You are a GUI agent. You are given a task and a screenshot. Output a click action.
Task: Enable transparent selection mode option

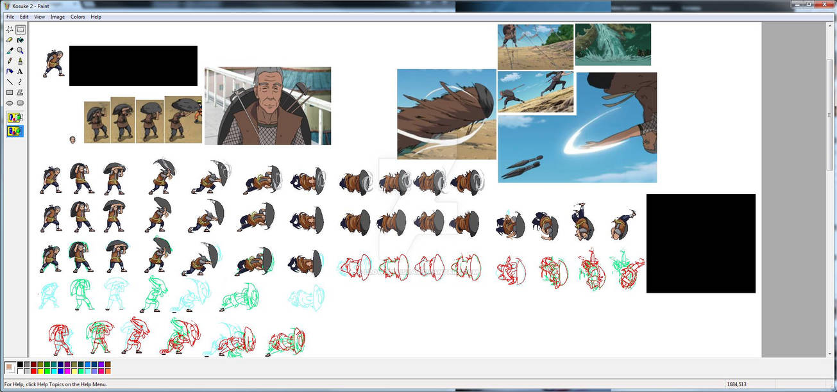[15, 131]
